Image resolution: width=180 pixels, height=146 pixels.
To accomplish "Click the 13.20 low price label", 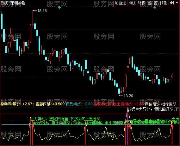I will [128, 96].
